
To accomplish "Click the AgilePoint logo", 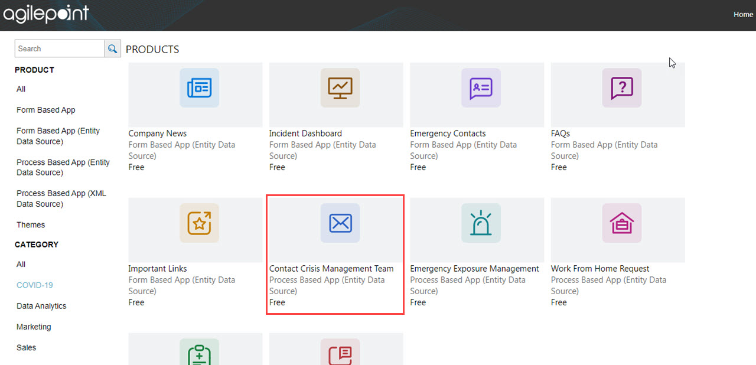I will point(46,14).
